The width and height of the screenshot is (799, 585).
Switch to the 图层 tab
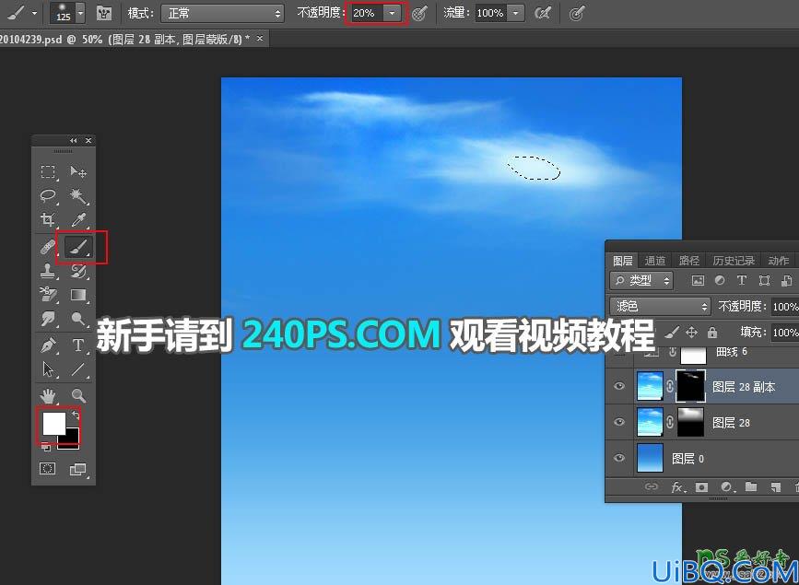pyautogui.click(x=622, y=261)
